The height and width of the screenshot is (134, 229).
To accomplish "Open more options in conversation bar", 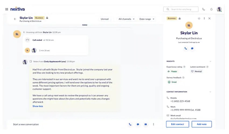I will coord(154,124).
